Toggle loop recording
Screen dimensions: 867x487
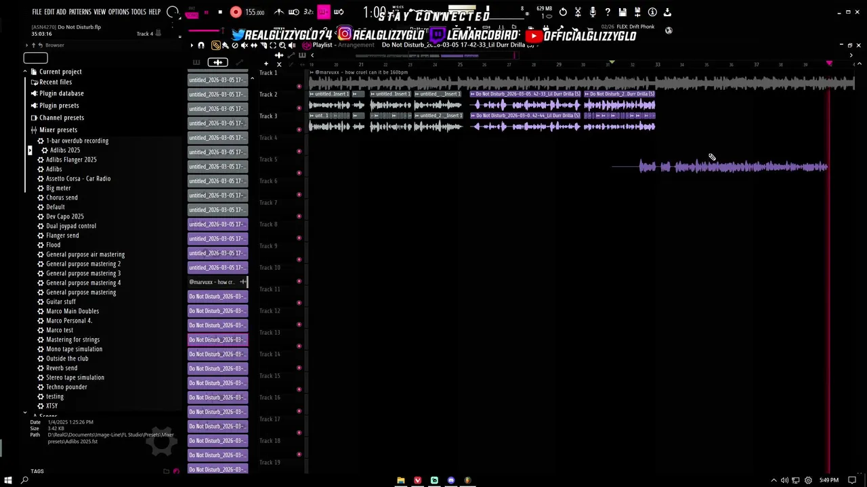point(339,12)
